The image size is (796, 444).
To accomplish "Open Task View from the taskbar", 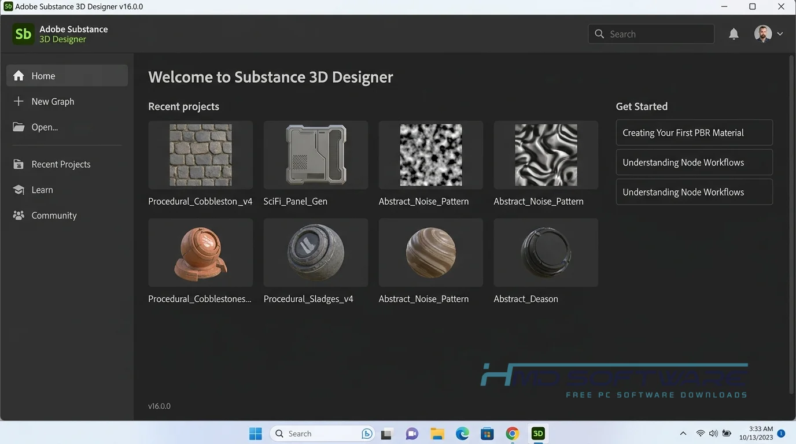I will click(x=387, y=434).
